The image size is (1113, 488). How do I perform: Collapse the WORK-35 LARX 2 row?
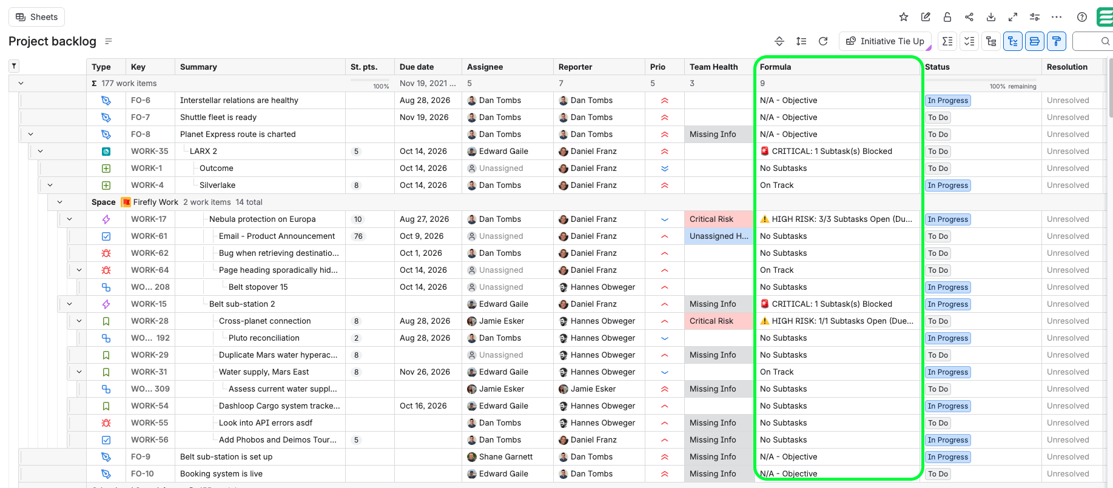(40, 151)
